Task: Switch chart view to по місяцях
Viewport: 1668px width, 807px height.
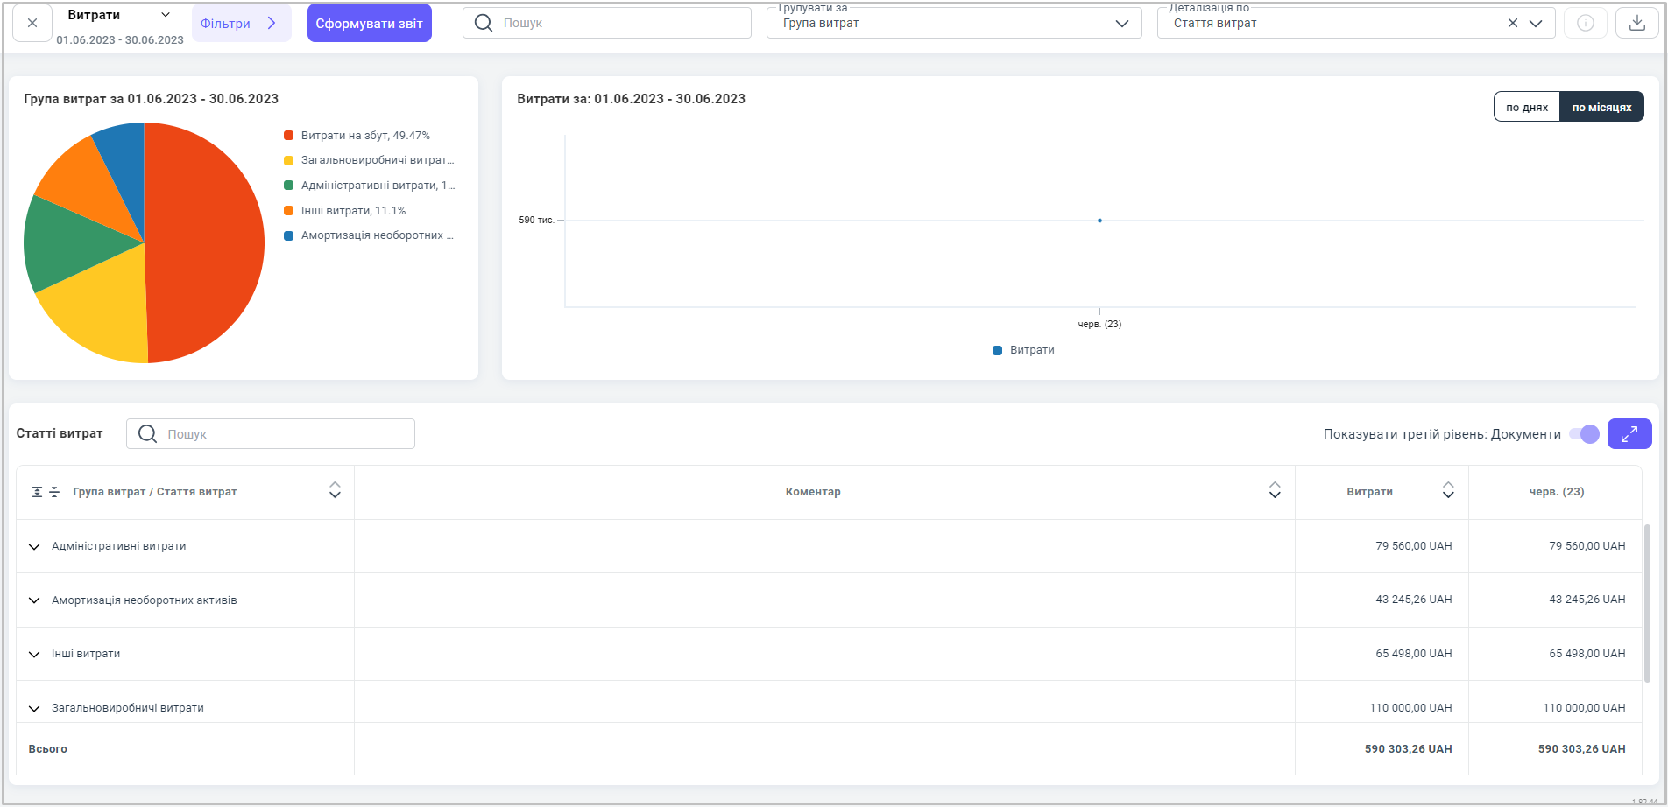Action: pos(1601,107)
